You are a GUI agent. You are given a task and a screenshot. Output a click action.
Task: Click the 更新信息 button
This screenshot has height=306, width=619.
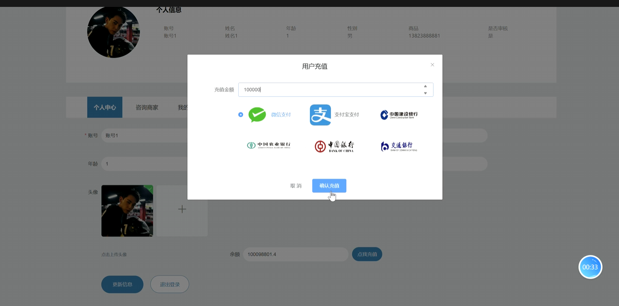pos(122,285)
